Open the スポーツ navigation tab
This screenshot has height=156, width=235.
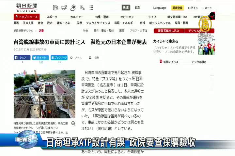click(x=52, y=17)
